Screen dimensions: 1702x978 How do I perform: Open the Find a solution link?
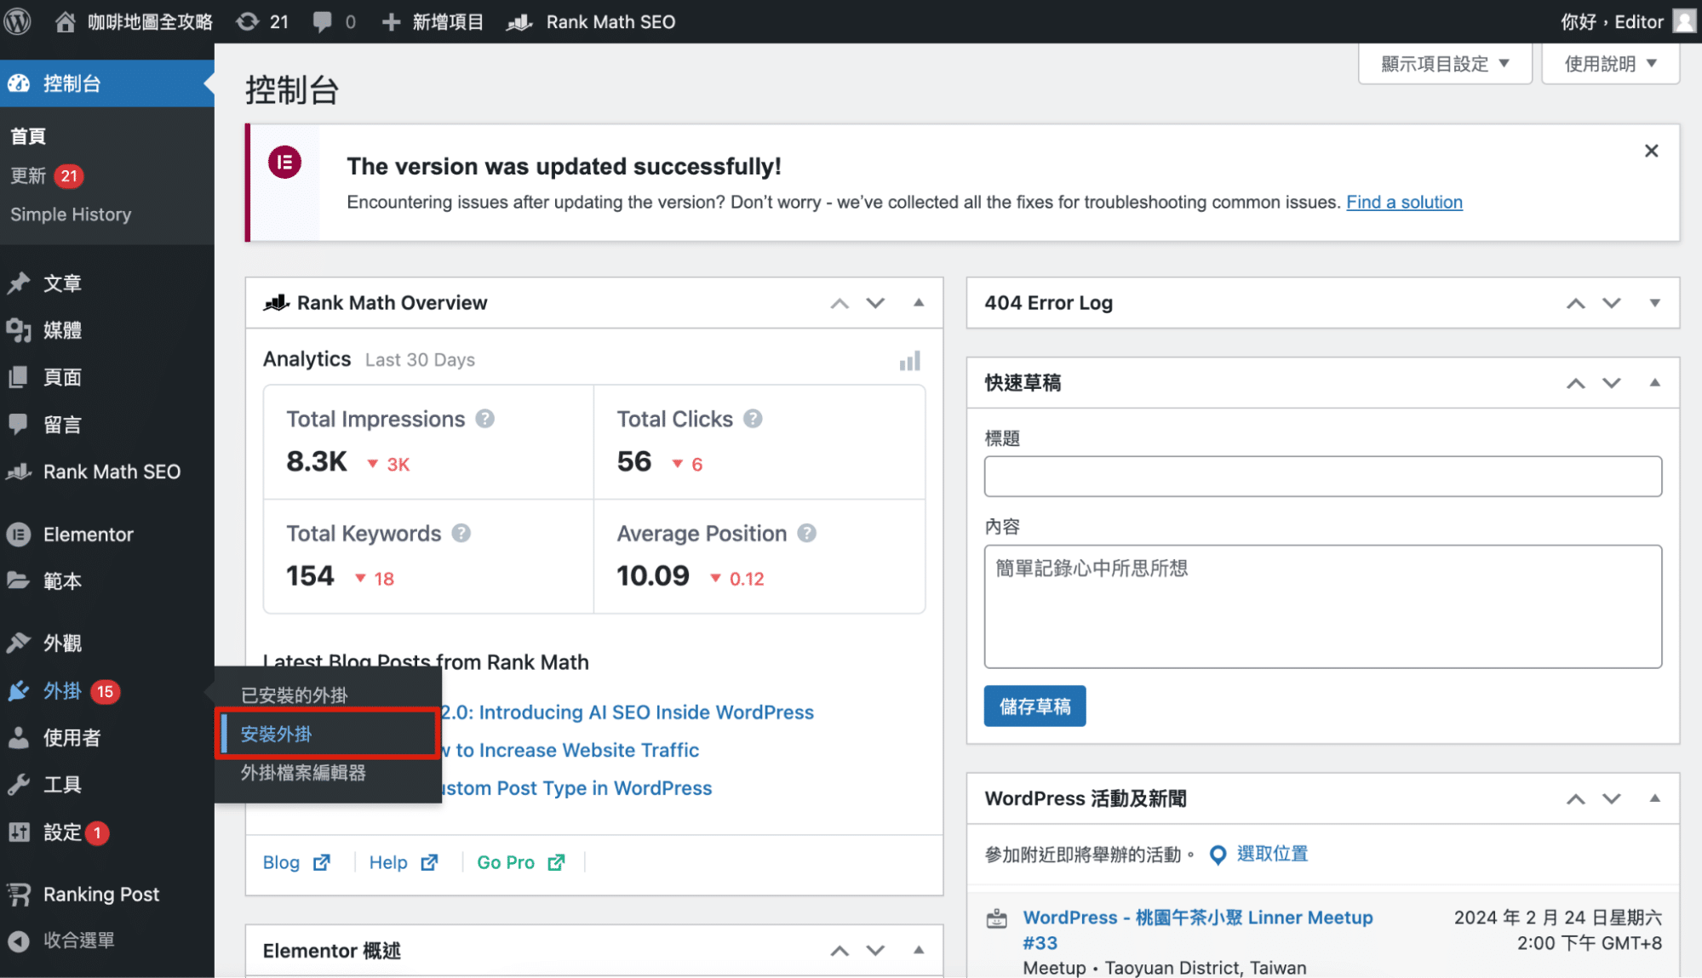1404,202
